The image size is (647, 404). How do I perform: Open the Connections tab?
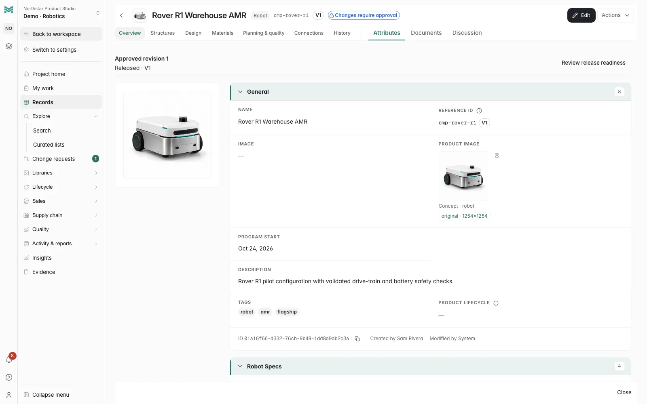309,33
